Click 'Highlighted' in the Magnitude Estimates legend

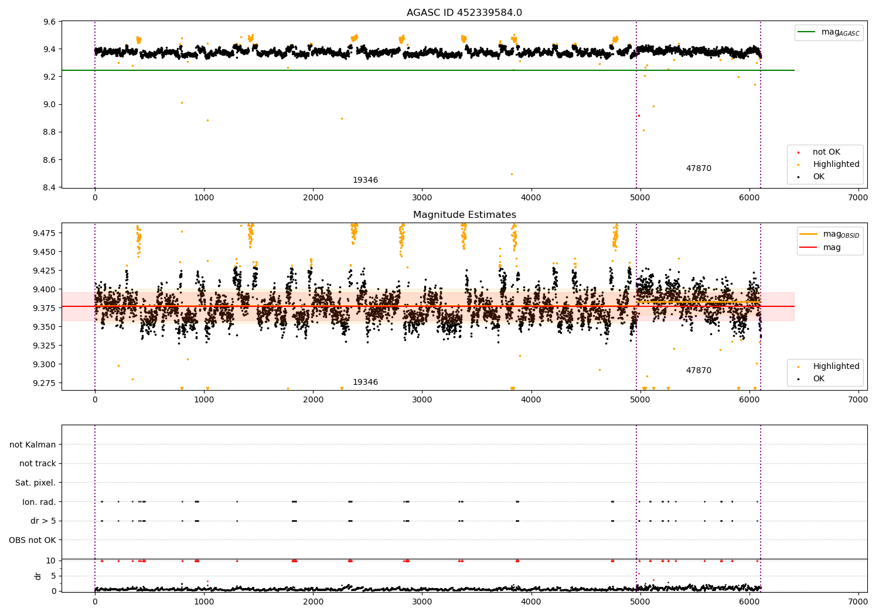(836, 367)
